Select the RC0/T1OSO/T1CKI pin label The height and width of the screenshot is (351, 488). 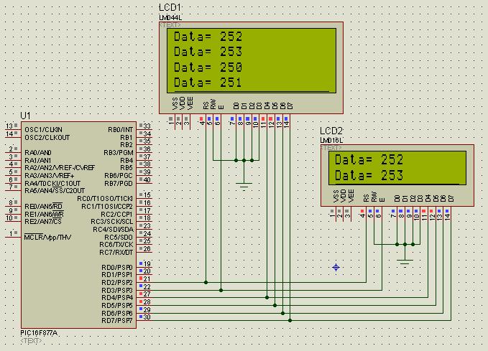point(105,198)
